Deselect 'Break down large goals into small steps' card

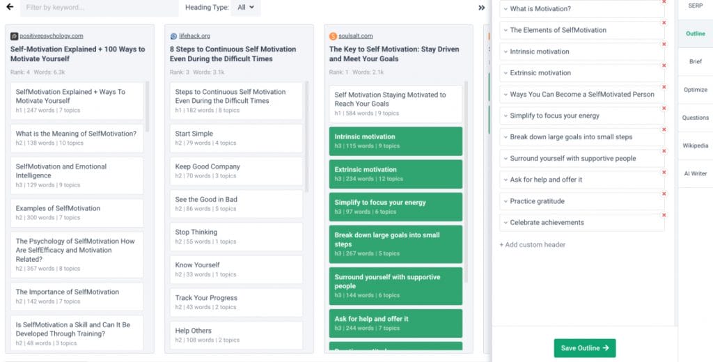(x=395, y=244)
